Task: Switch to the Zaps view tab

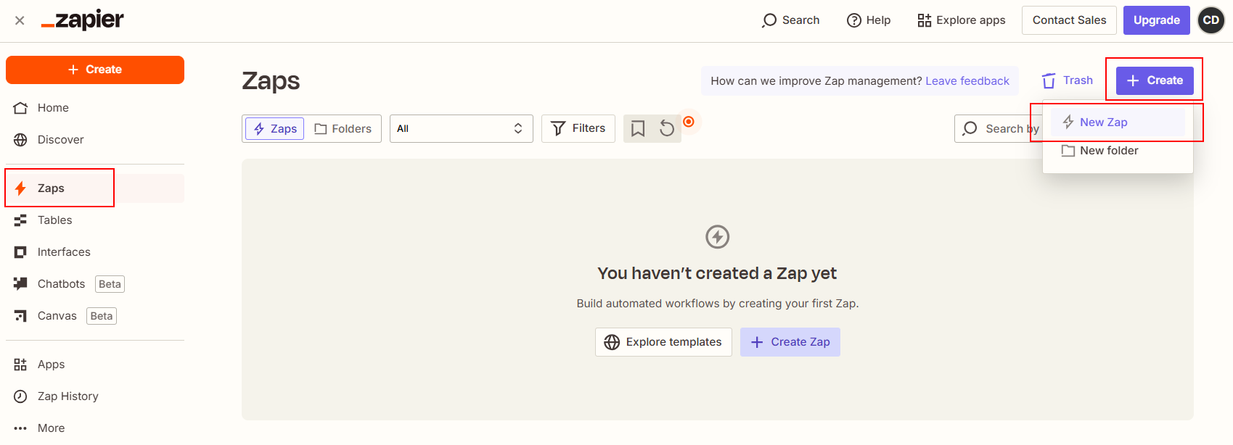Action: 275,129
